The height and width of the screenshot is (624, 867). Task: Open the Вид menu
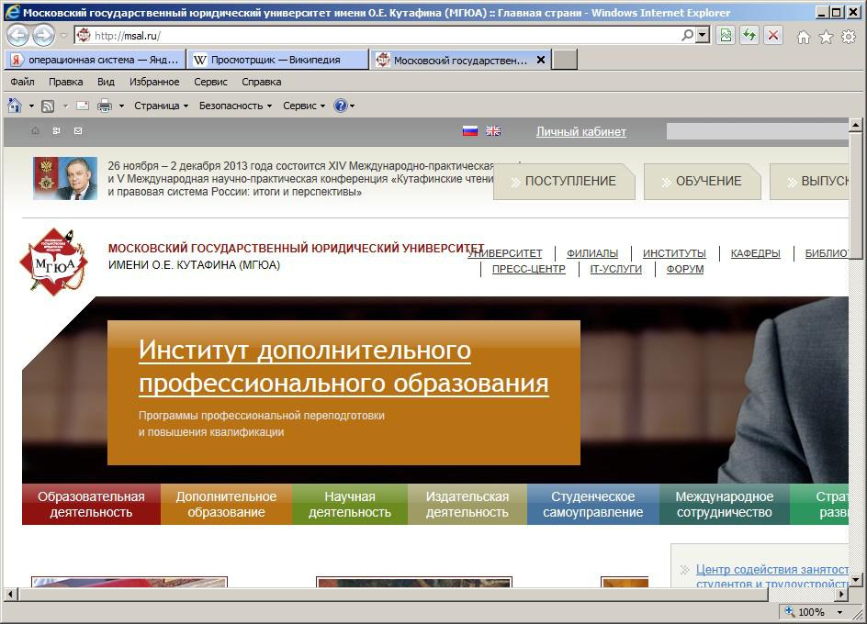click(x=107, y=82)
